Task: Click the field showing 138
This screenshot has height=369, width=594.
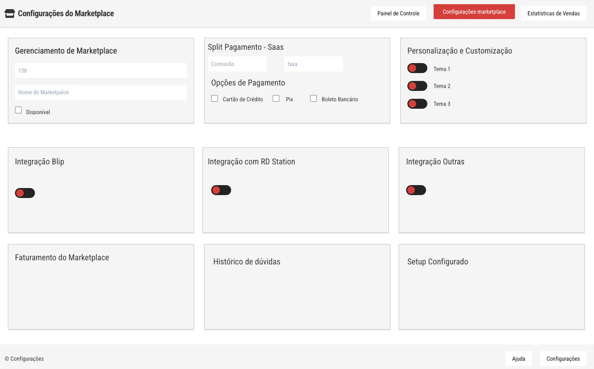Action: coord(101,71)
